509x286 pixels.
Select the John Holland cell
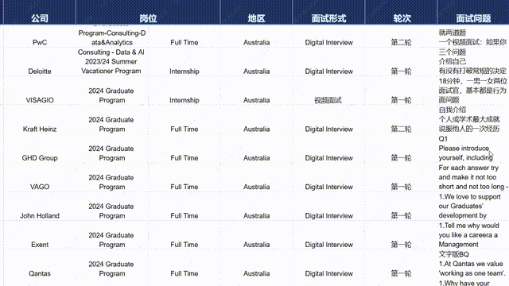tap(40, 215)
